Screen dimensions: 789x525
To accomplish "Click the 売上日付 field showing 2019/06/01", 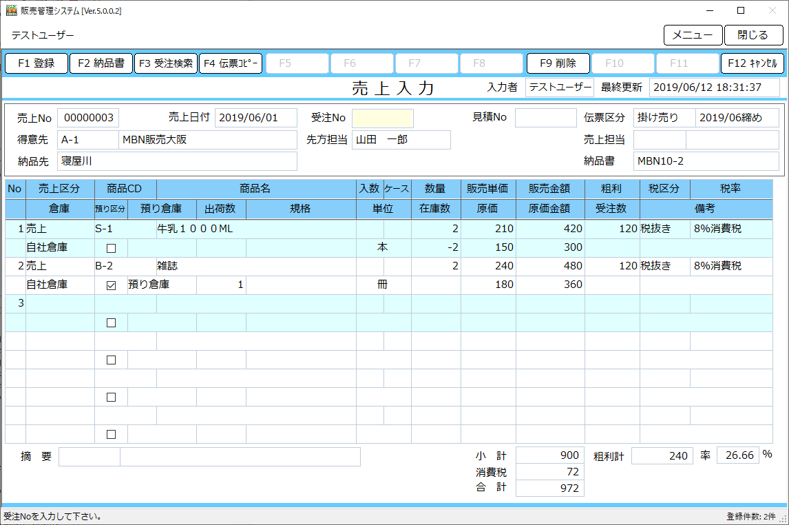I will (x=255, y=118).
